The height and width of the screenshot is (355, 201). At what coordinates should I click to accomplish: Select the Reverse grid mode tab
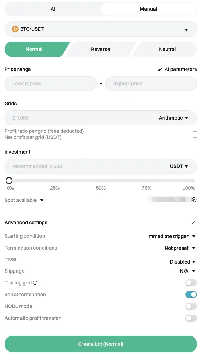100,49
